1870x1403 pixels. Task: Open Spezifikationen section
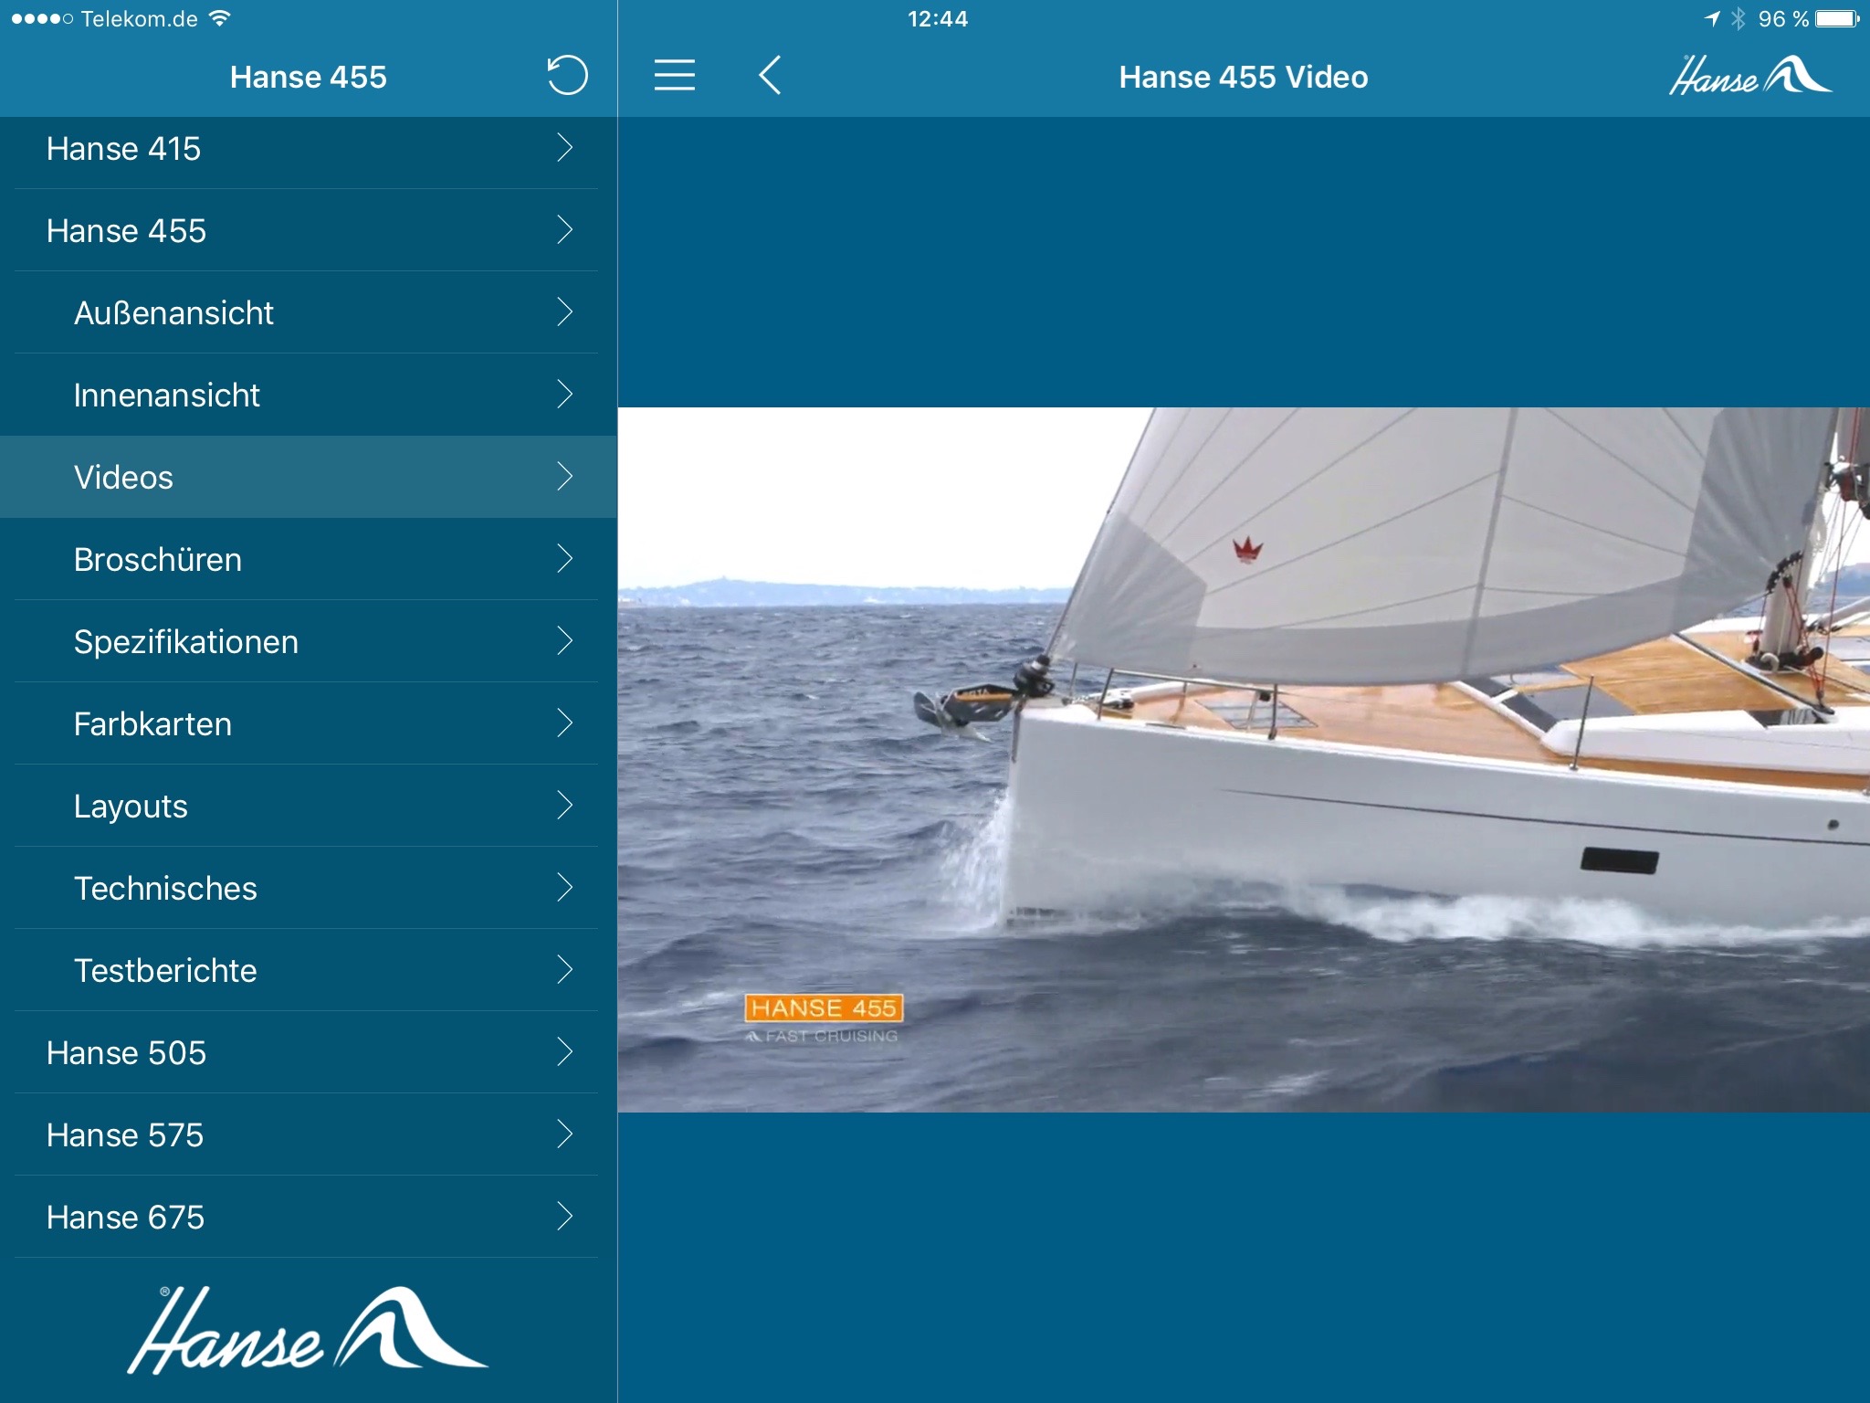coord(186,641)
